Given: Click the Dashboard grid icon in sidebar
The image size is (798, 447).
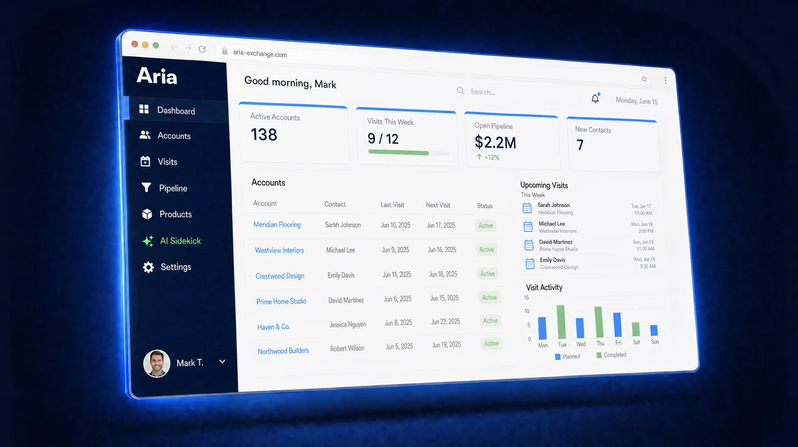Looking at the screenshot, I should [x=144, y=109].
